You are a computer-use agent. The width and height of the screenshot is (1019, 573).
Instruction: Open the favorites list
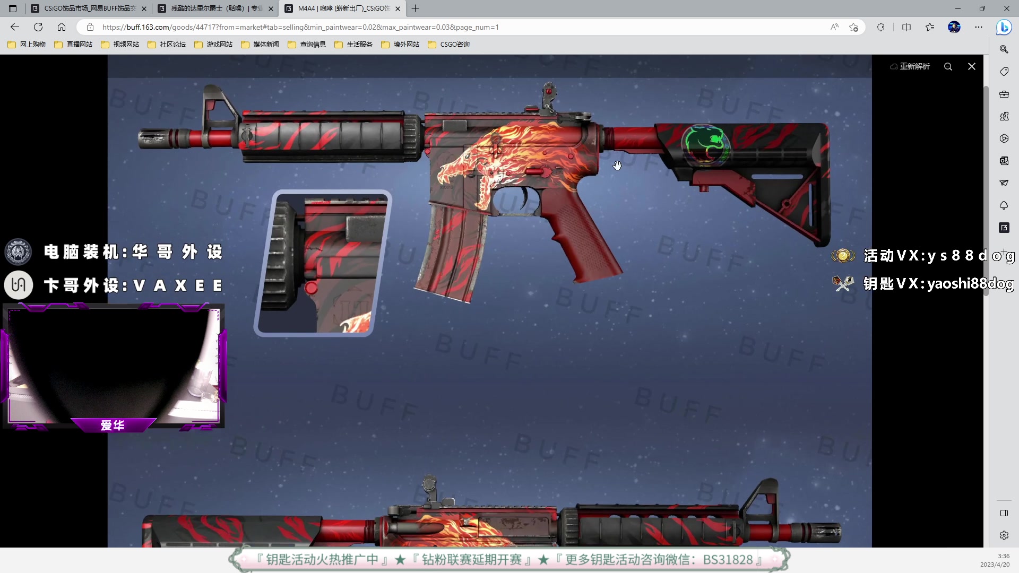coord(930,27)
